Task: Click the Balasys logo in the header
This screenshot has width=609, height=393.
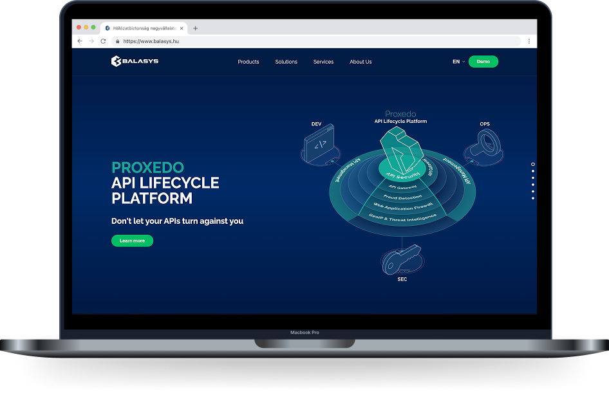Action: (x=135, y=61)
